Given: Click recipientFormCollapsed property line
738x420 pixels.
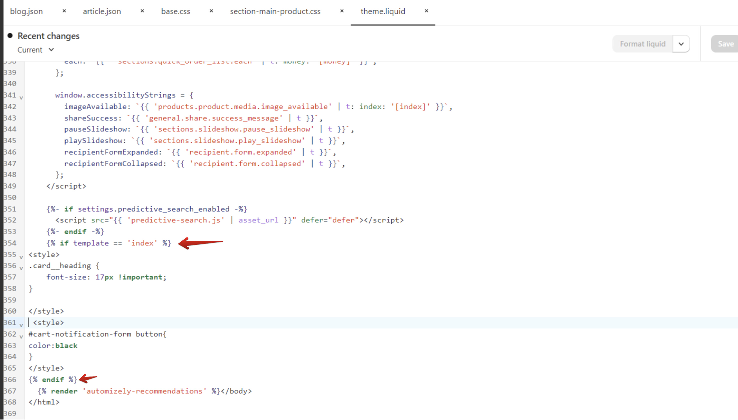Looking at the screenshot, I should 204,163.
